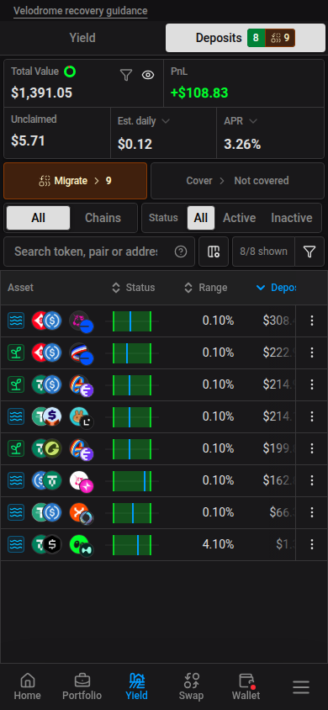Click the pool wave icon on the $66 row
Screen dimensions: 328x710
16,512
